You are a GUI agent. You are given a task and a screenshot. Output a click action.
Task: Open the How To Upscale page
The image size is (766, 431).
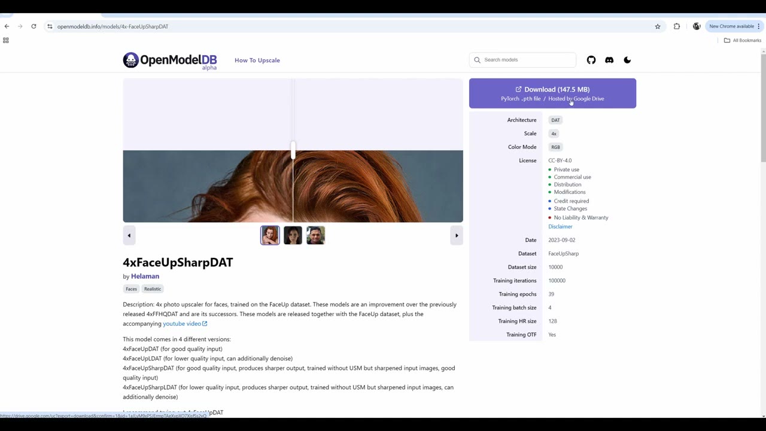[x=257, y=60]
